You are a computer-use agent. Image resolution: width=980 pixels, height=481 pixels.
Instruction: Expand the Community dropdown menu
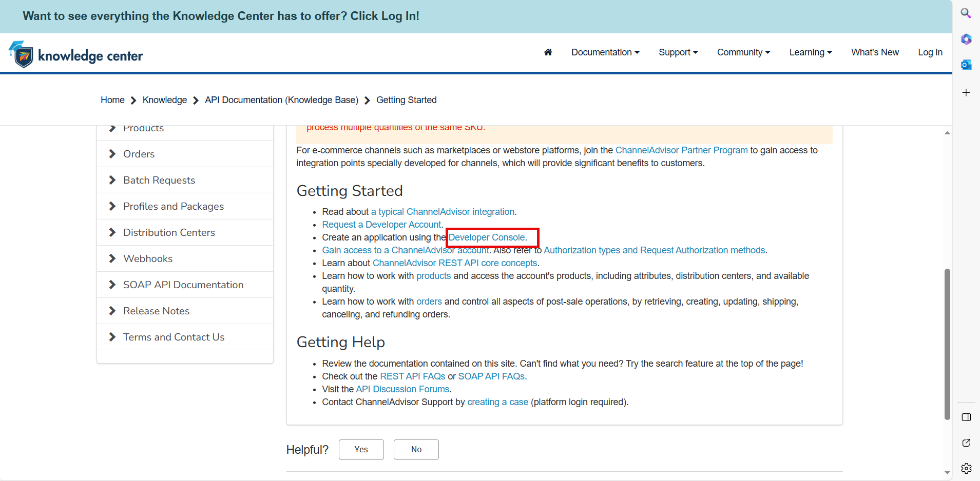point(743,52)
